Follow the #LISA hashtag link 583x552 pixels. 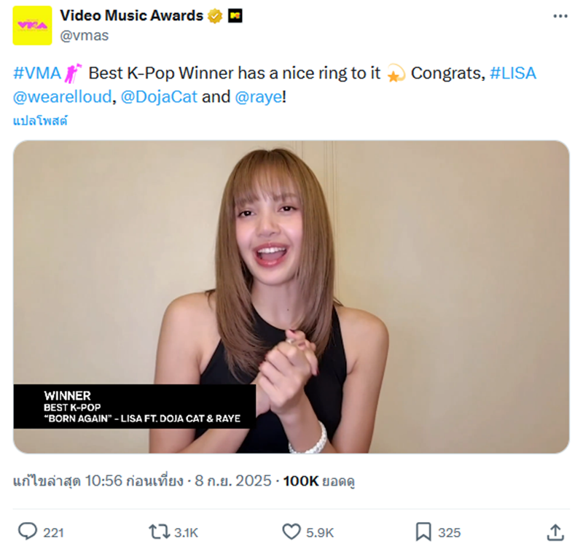point(513,74)
